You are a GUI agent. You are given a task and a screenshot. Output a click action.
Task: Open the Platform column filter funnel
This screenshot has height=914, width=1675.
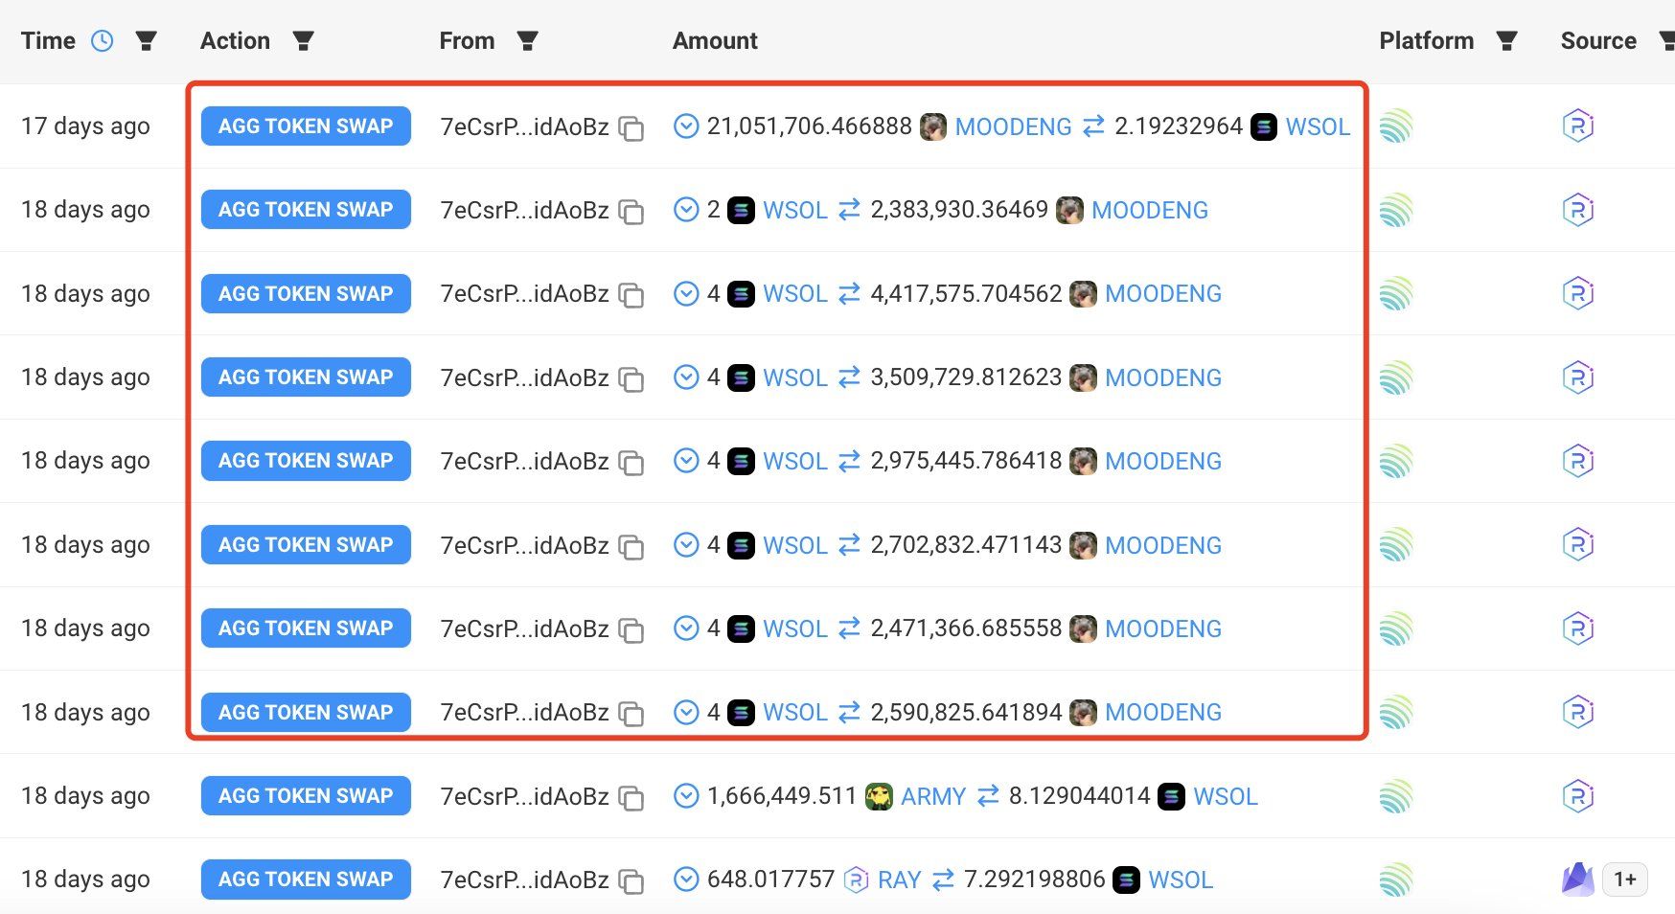(1506, 40)
